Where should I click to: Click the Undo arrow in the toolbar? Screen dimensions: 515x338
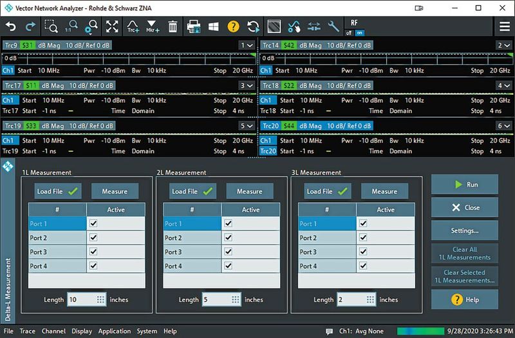pyautogui.click(x=11, y=26)
